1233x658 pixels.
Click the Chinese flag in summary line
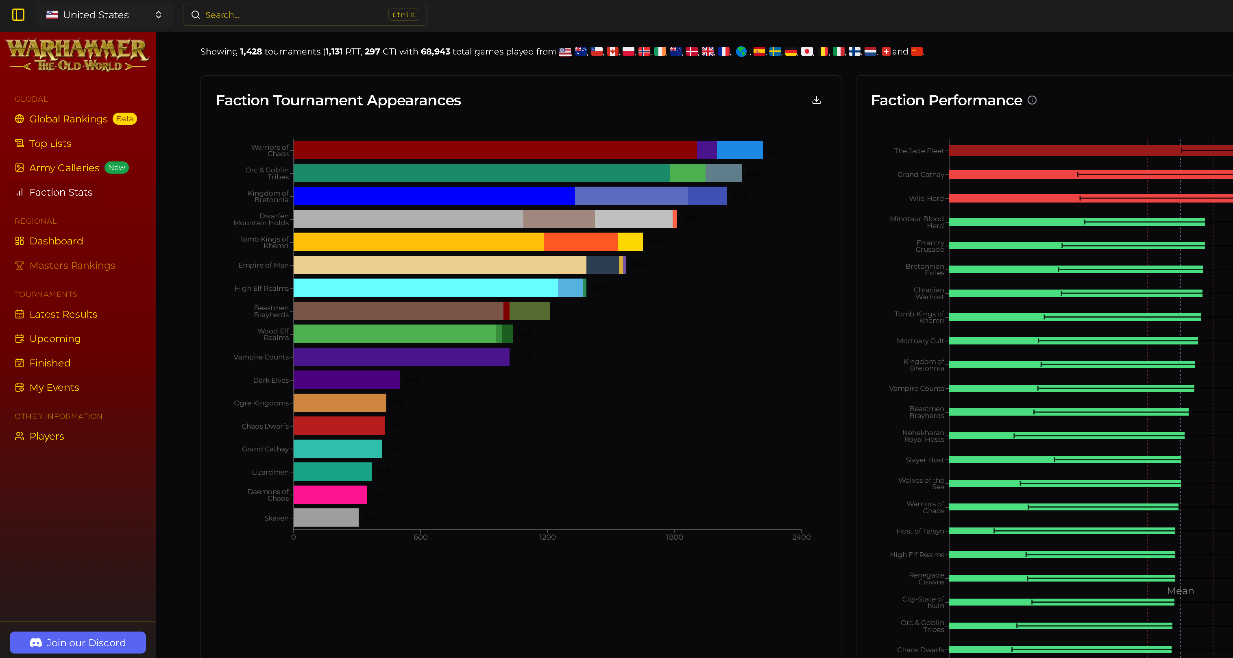click(916, 51)
